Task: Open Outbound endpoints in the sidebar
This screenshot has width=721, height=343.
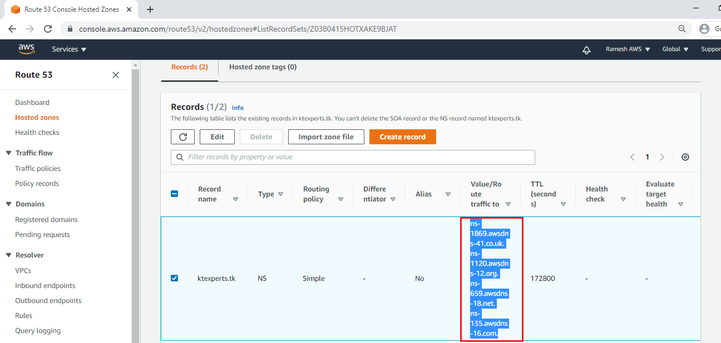Action: point(48,301)
